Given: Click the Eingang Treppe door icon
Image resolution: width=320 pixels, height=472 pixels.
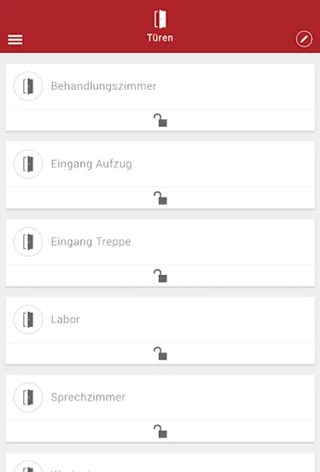Looking at the screenshot, I should click(x=28, y=242).
